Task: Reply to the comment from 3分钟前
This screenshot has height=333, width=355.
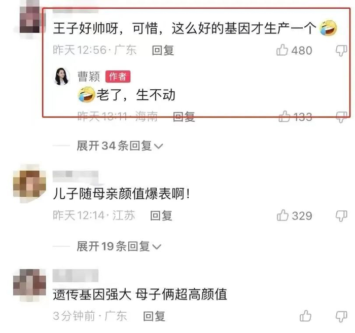Action: tap(154, 316)
